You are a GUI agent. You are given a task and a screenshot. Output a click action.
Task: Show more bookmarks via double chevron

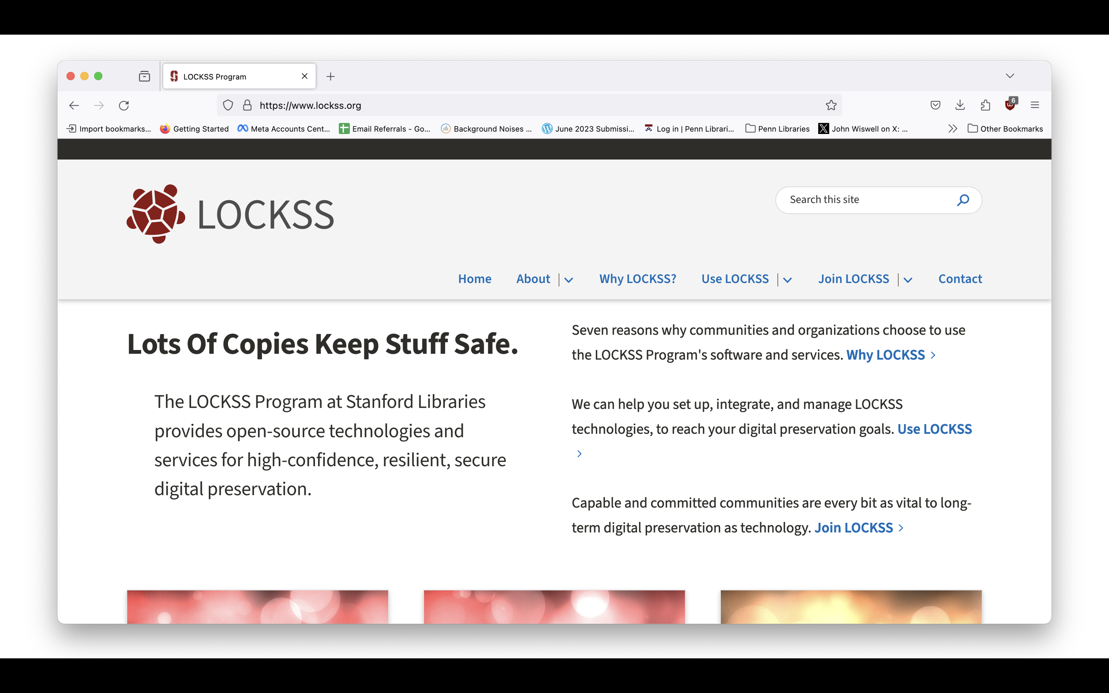click(x=953, y=129)
